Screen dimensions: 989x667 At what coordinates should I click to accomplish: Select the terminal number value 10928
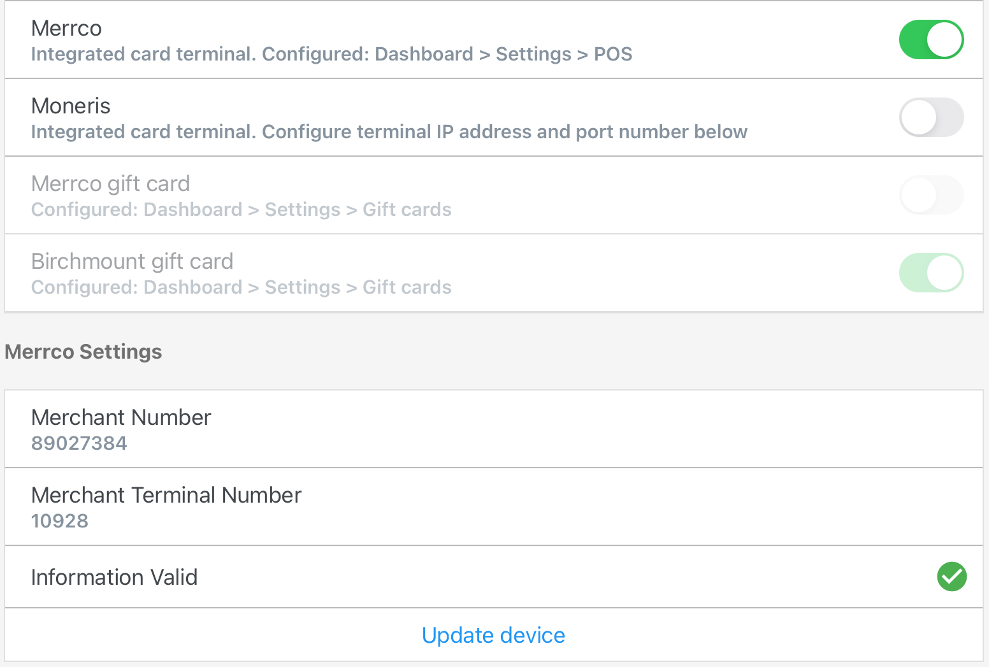click(60, 521)
